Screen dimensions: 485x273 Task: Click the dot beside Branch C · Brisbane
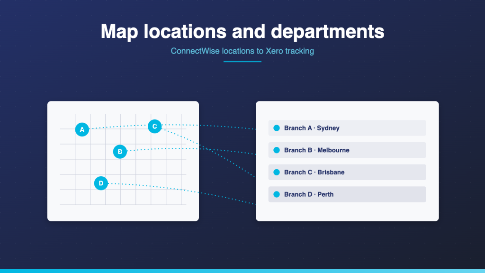(277, 172)
